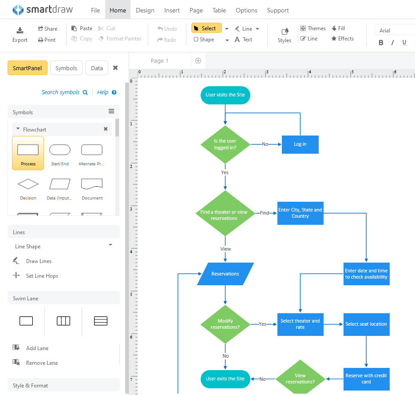
Task: Click Search symbols link
Action: pyautogui.click(x=64, y=92)
